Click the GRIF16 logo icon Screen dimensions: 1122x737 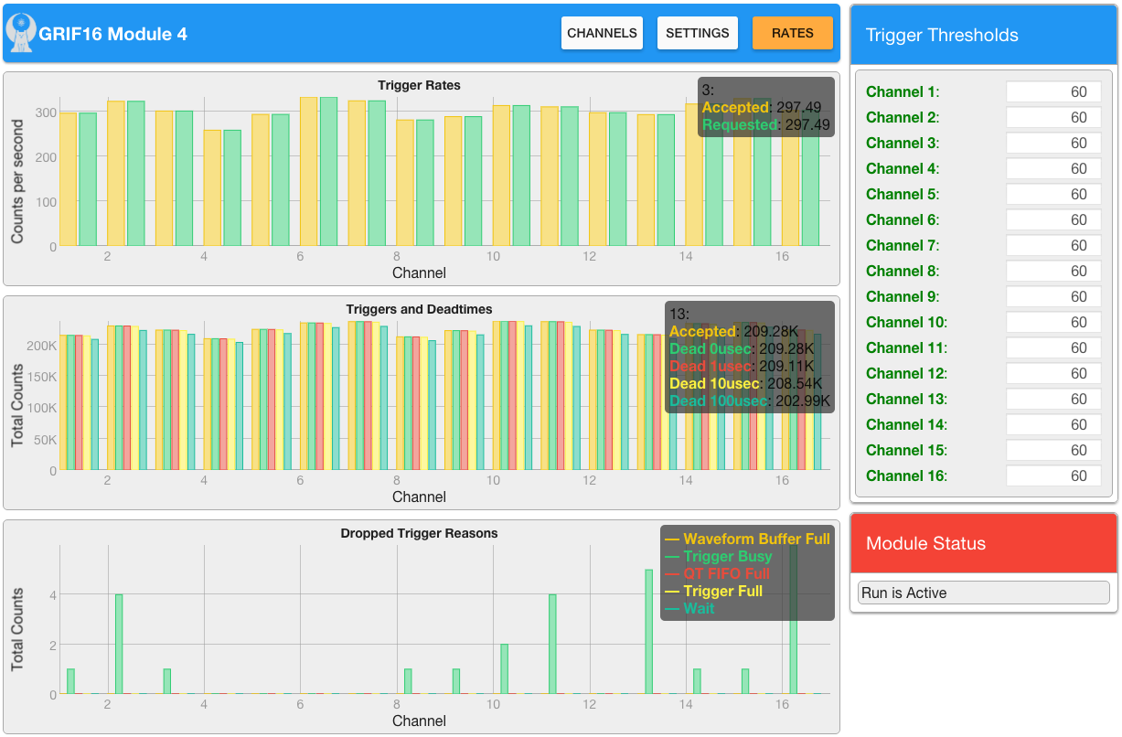click(20, 33)
